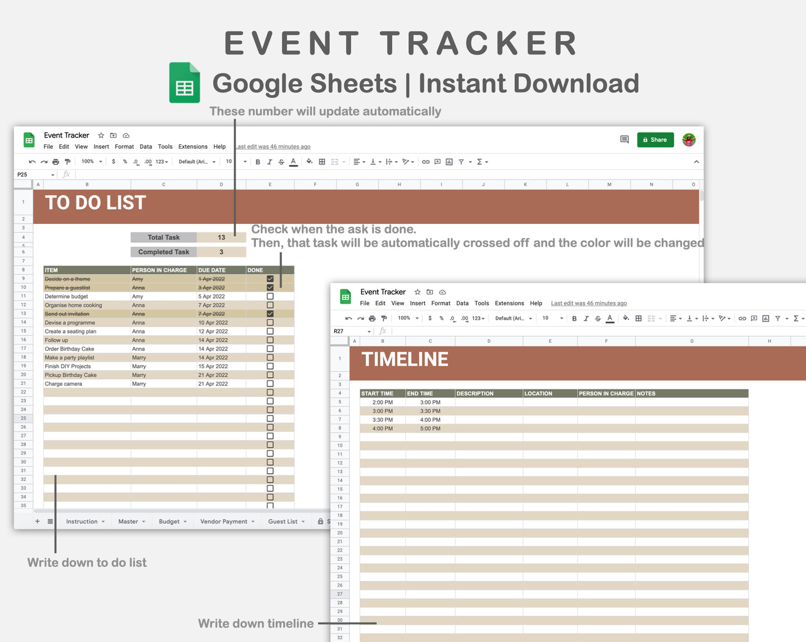Open the text color picker
The height and width of the screenshot is (642, 806).
293,162
